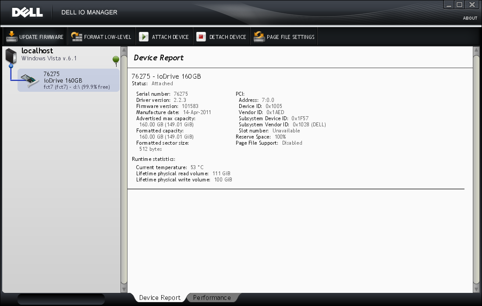Click the Status value 'Attached'
Screen dimensions: 482x306
pos(162,83)
